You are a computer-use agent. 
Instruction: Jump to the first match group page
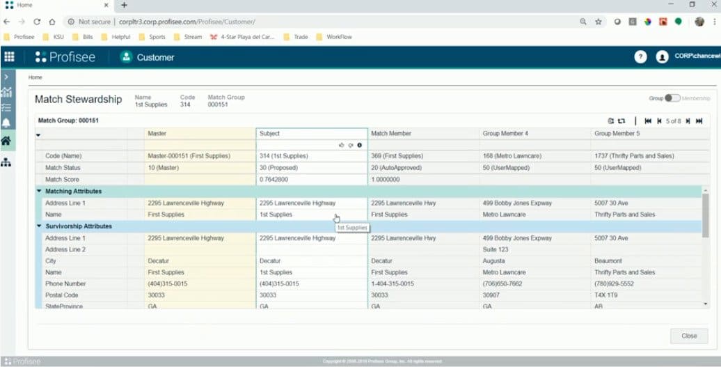(x=648, y=121)
